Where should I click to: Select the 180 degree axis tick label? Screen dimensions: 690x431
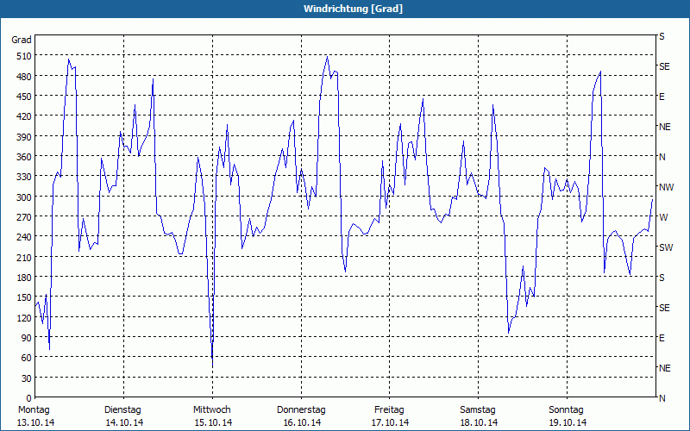click(22, 278)
